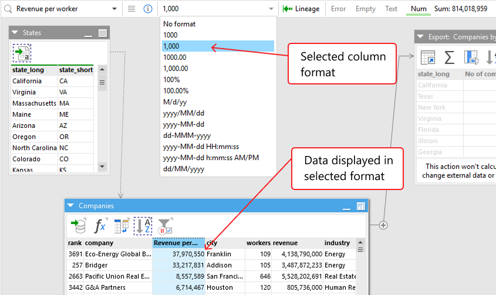Select the G&A Partners company cell
Viewport: 496px width, 295px height.
pyautogui.click(x=118, y=287)
